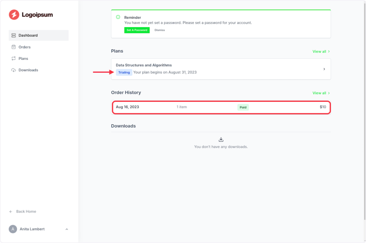Click the Dashboard sidebar icon
Viewport: 366px width, 243px height.
pos(14,35)
